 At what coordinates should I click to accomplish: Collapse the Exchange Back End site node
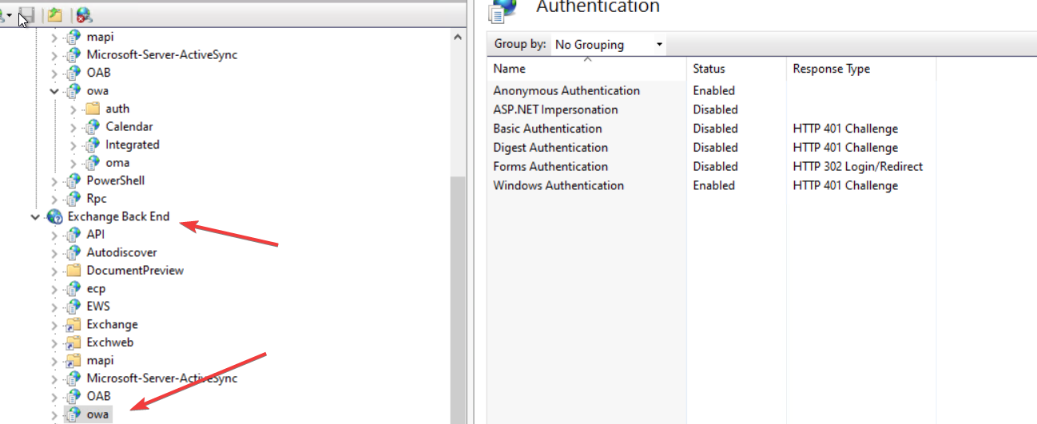coord(35,216)
